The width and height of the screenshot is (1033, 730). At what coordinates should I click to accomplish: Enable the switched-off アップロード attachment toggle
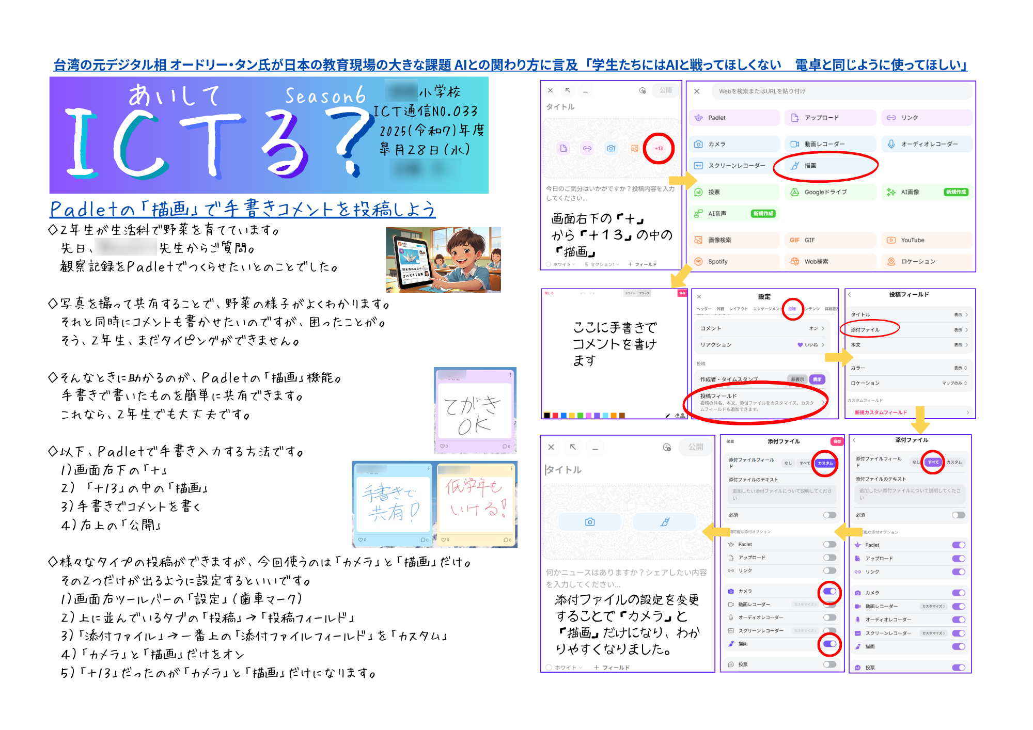pos(829,558)
